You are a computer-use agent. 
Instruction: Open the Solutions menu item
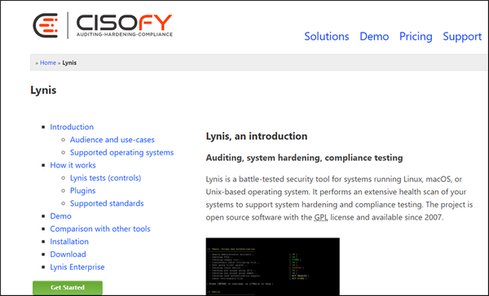pyautogui.click(x=327, y=37)
